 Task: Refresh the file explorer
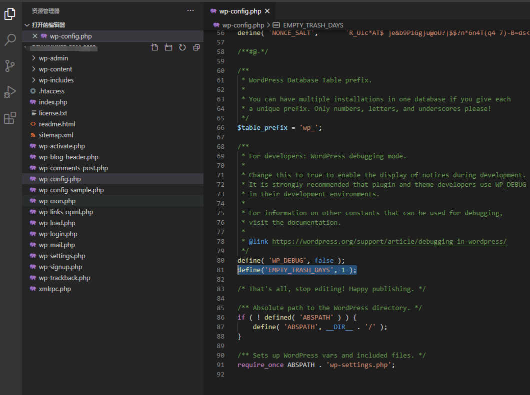tap(182, 47)
